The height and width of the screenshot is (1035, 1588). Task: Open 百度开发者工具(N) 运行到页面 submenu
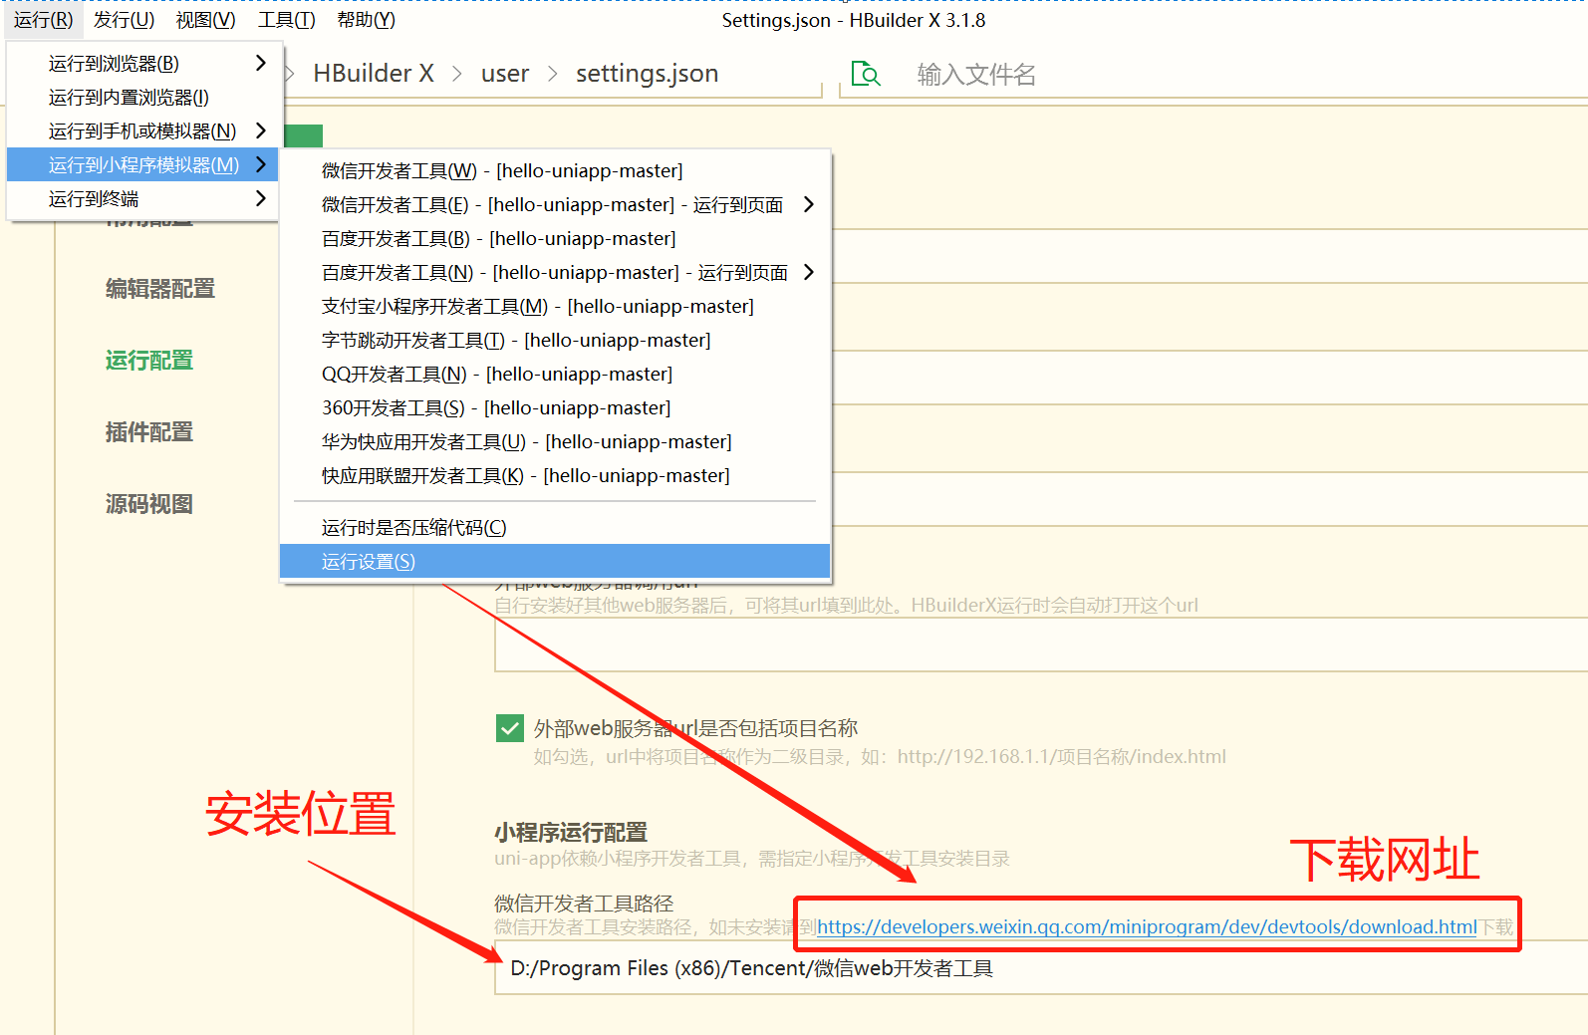click(x=555, y=273)
